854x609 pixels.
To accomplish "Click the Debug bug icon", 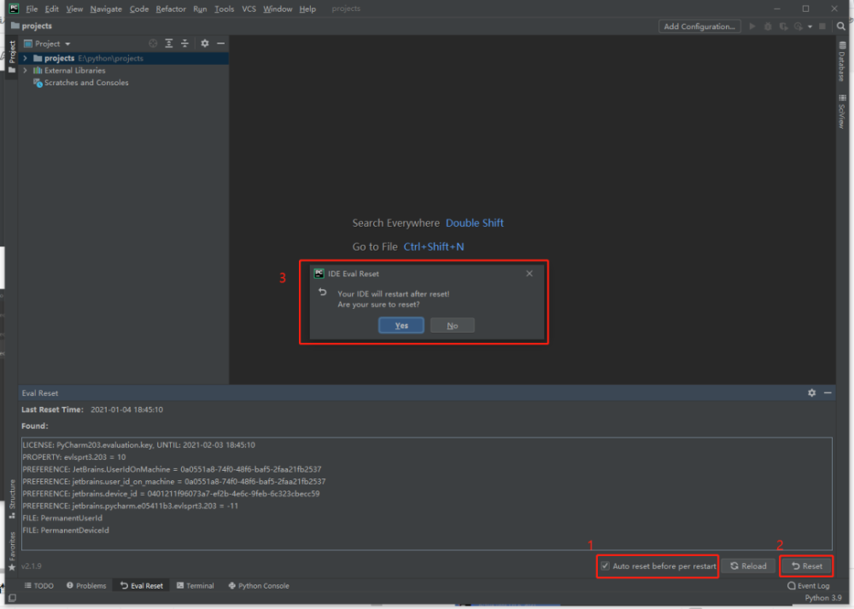I will coord(768,26).
